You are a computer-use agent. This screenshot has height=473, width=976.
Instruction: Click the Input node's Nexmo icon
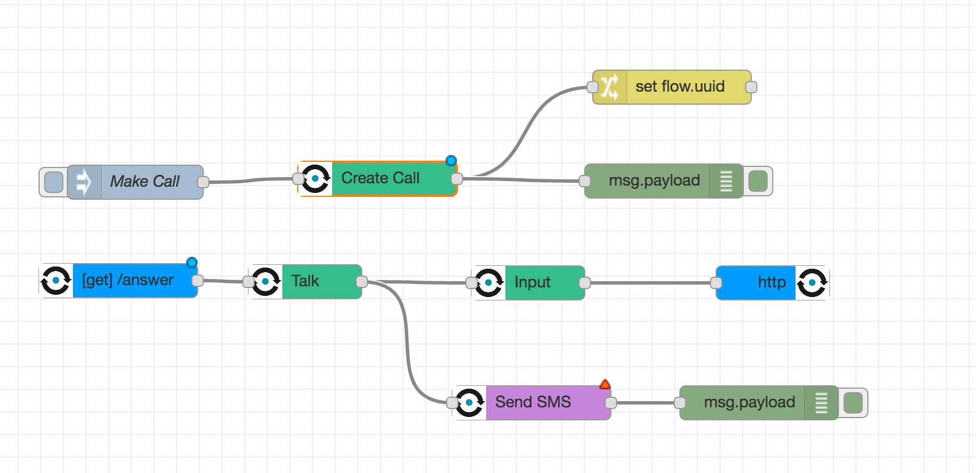[489, 283]
